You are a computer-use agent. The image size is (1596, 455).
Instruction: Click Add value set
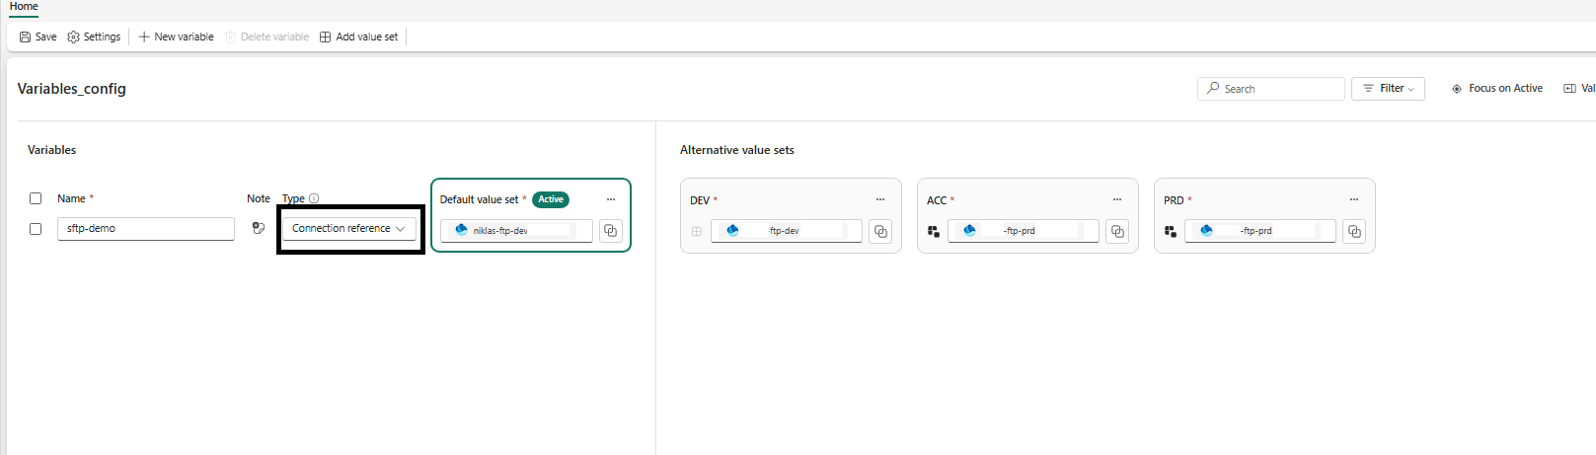click(358, 37)
